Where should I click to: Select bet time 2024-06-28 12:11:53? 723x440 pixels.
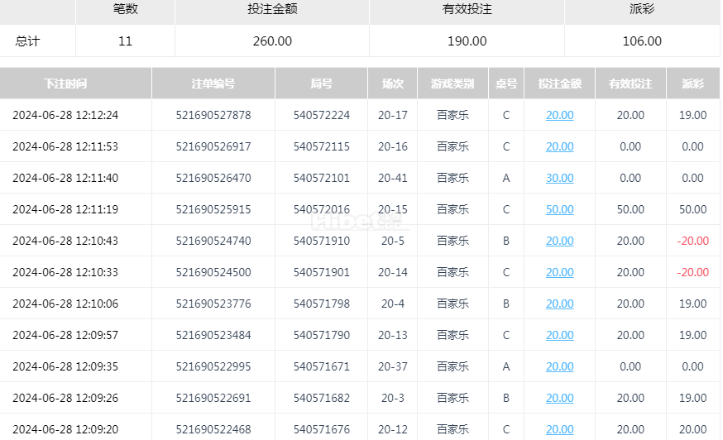tap(65, 146)
